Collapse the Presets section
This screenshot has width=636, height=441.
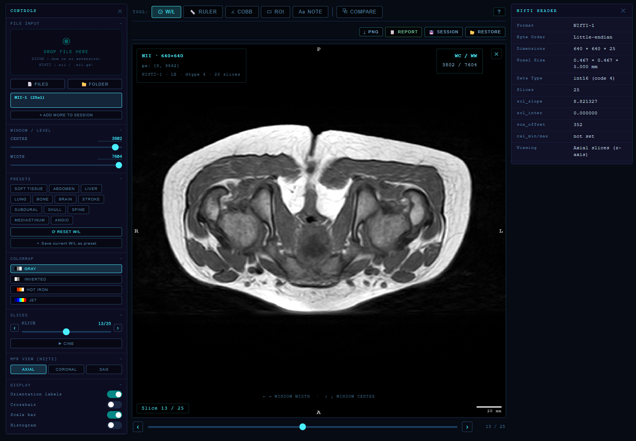coord(121,179)
